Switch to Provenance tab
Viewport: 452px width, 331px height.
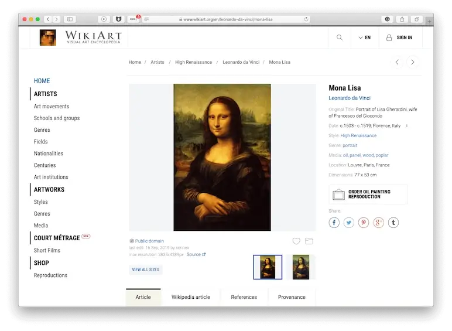click(292, 297)
